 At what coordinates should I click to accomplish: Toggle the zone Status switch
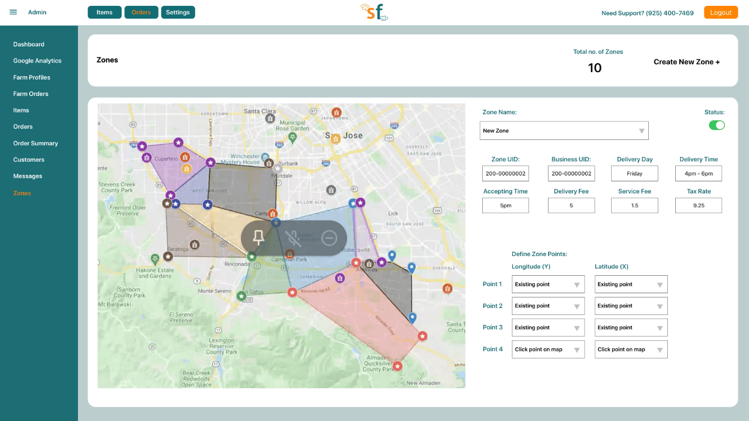717,125
